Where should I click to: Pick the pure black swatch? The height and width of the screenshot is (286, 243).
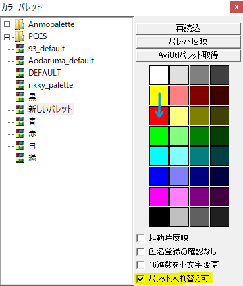tap(159, 217)
